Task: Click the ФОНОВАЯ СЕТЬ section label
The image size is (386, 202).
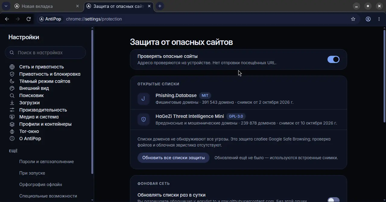Action: tap(153, 183)
